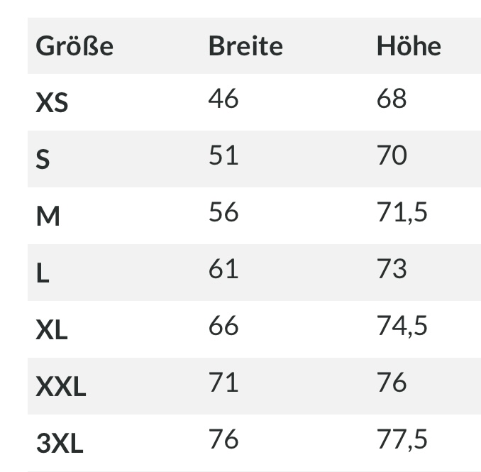Select the XL size row label
The image size is (481, 472).
click(x=52, y=331)
